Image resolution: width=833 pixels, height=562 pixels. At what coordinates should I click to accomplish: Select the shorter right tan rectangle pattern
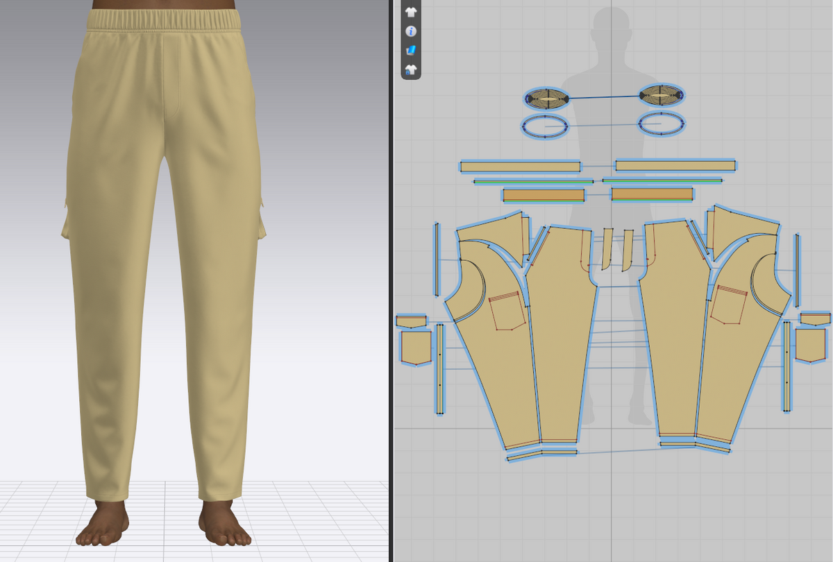click(x=653, y=194)
